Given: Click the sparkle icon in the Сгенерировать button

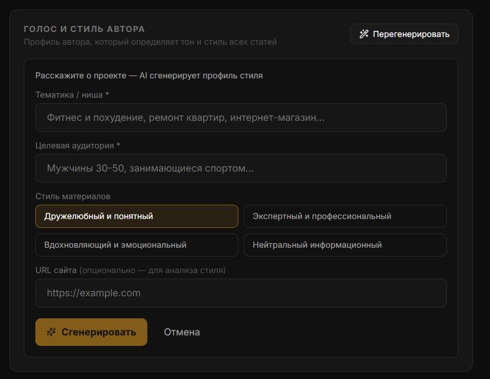Looking at the screenshot, I should tap(51, 332).
